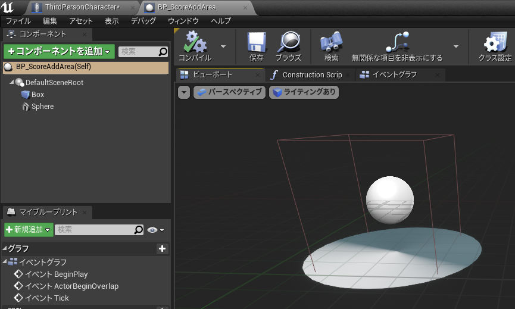Select the Box component
Image resolution: width=515 pixels, height=309 pixels.
tap(38, 95)
